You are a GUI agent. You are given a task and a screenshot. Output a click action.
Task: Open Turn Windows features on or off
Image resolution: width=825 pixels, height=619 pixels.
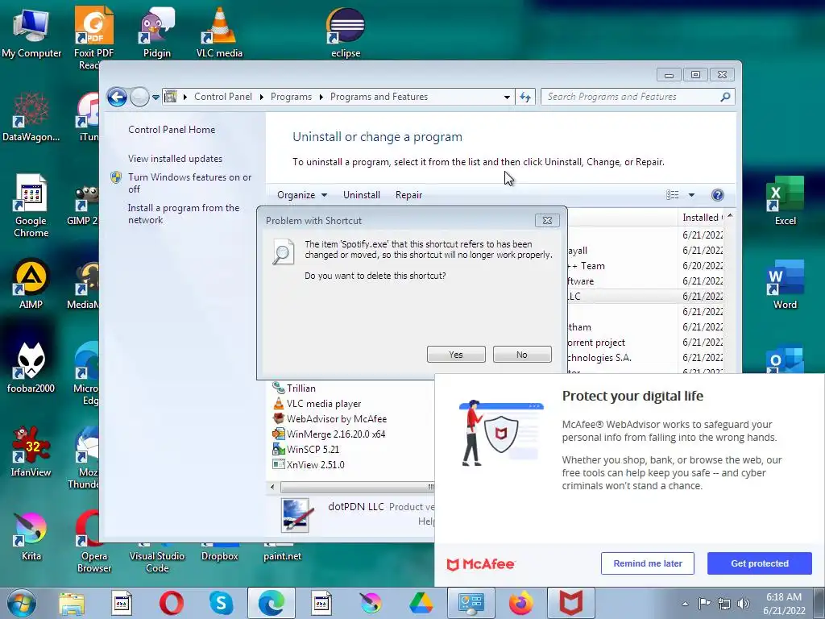point(189,183)
